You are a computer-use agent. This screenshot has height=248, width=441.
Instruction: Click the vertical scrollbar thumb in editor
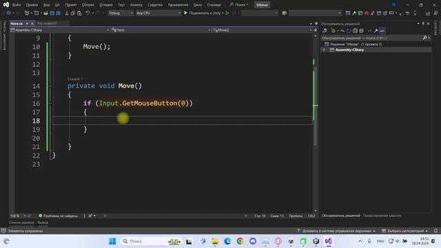316,106
